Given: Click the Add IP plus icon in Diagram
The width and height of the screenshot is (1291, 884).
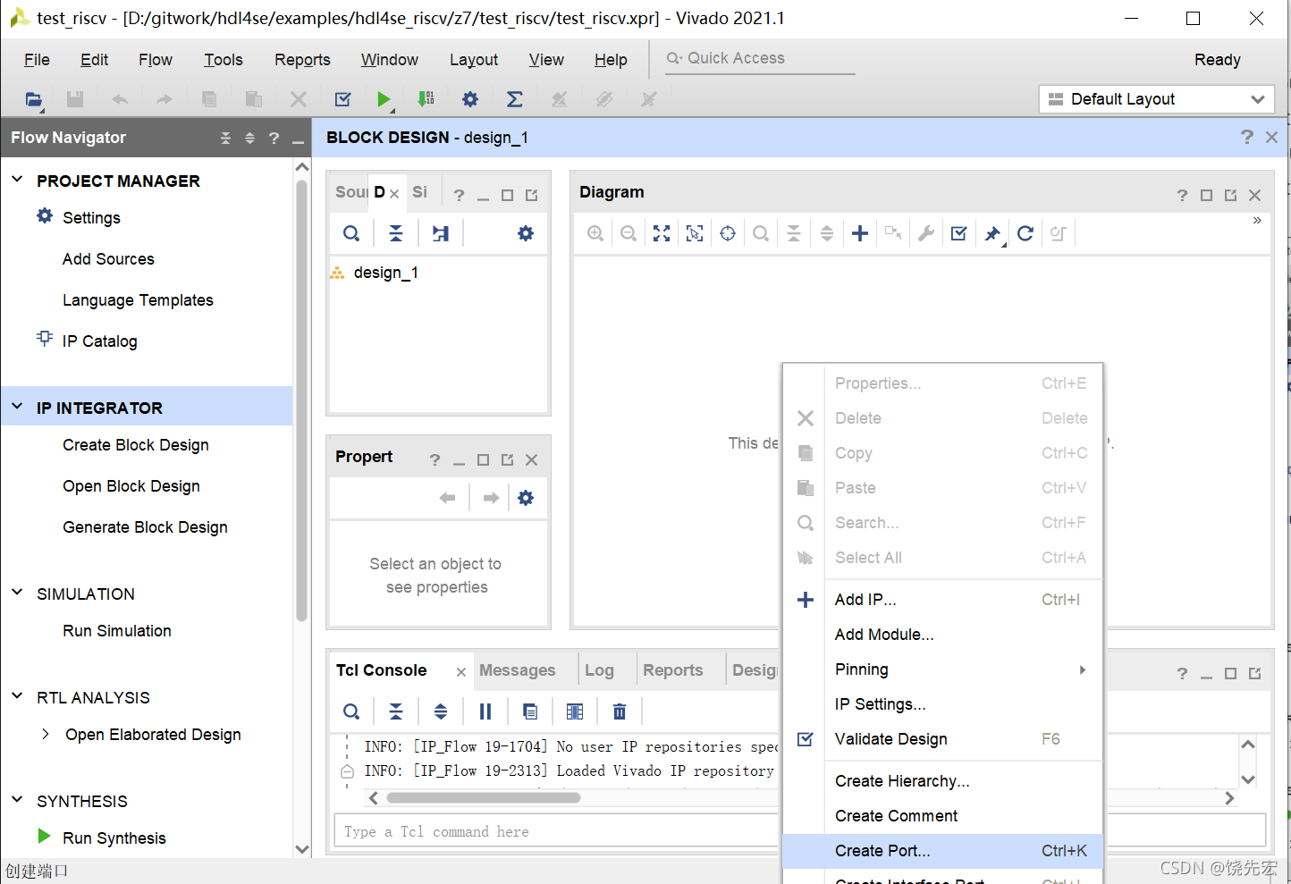Looking at the screenshot, I should 860,233.
